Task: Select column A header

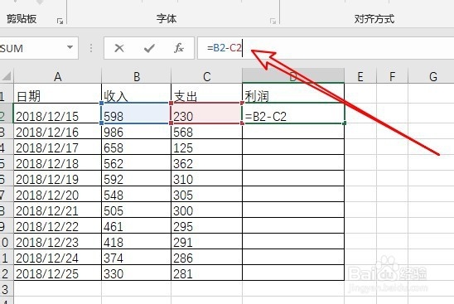Action: pos(58,76)
